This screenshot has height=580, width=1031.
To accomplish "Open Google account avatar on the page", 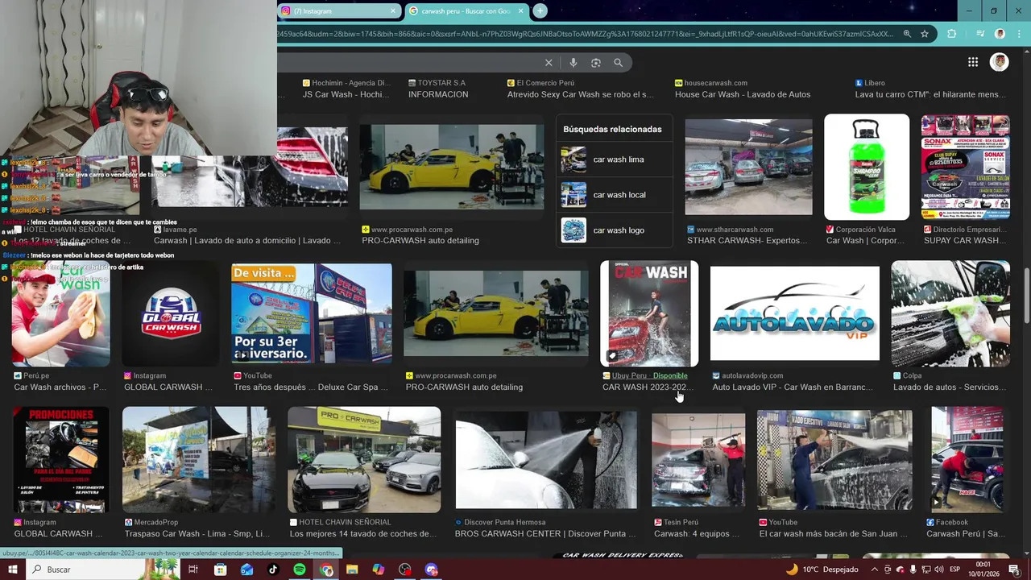I will tap(1000, 62).
